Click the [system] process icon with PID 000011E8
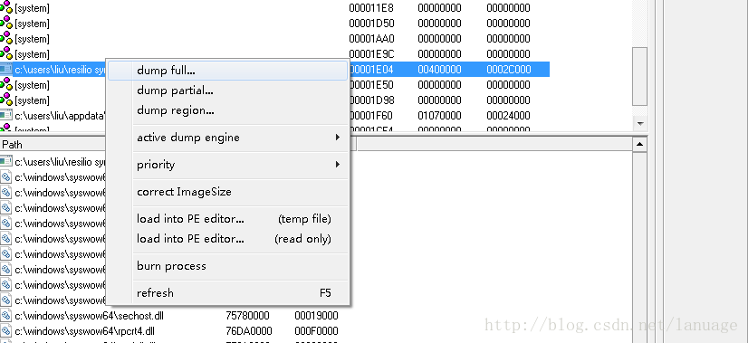The height and width of the screenshot is (343, 748). (5, 7)
